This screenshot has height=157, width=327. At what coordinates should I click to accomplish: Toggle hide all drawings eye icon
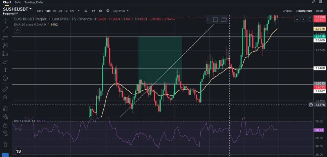(5, 133)
